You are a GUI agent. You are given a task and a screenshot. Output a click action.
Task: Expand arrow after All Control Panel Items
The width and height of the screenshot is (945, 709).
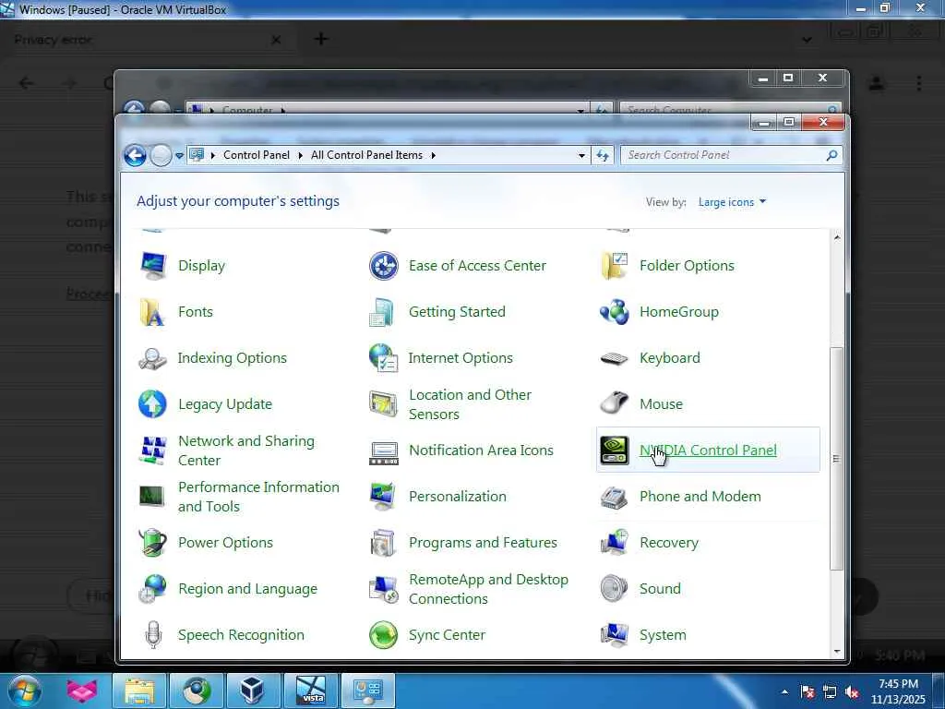click(x=433, y=155)
